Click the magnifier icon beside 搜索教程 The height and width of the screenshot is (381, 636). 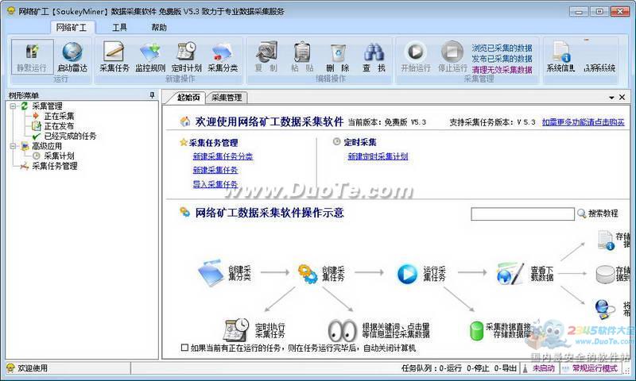(582, 213)
